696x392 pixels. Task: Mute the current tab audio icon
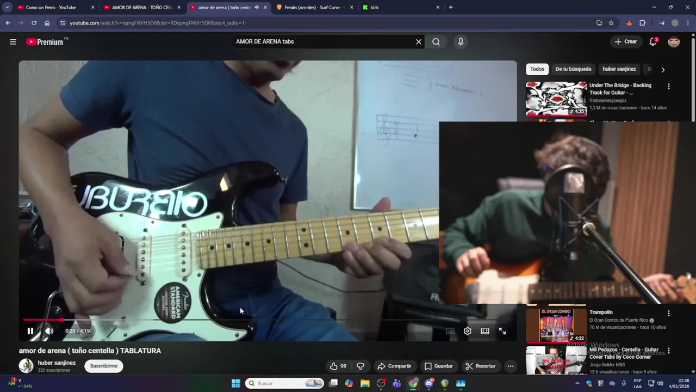tap(257, 8)
